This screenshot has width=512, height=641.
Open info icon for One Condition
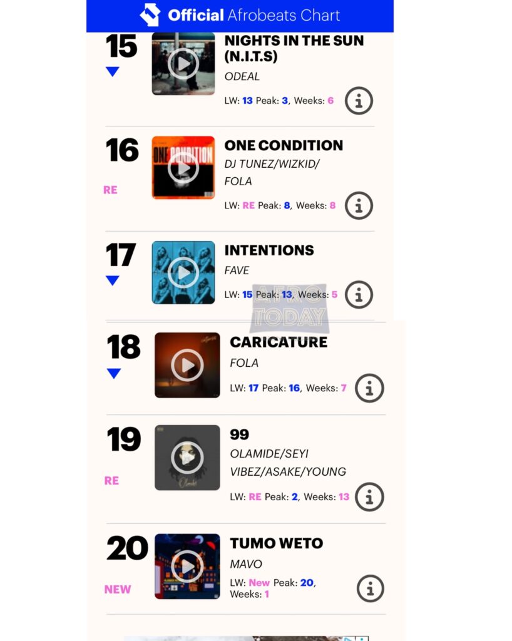359,205
